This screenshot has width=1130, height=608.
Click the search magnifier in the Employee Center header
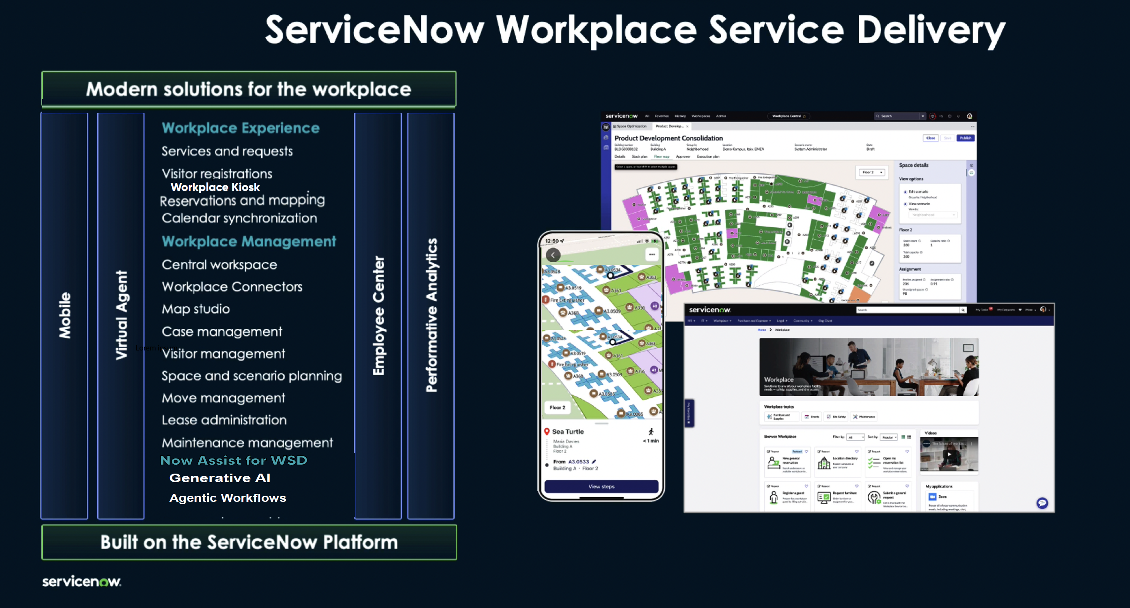[963, 310]
